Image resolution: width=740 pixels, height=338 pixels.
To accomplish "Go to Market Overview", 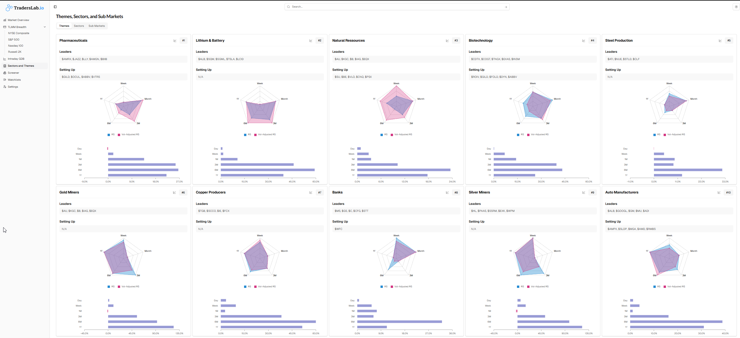I will (18, 20).
